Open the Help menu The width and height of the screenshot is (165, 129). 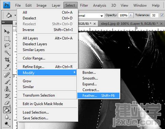click(x=156, y=5)
